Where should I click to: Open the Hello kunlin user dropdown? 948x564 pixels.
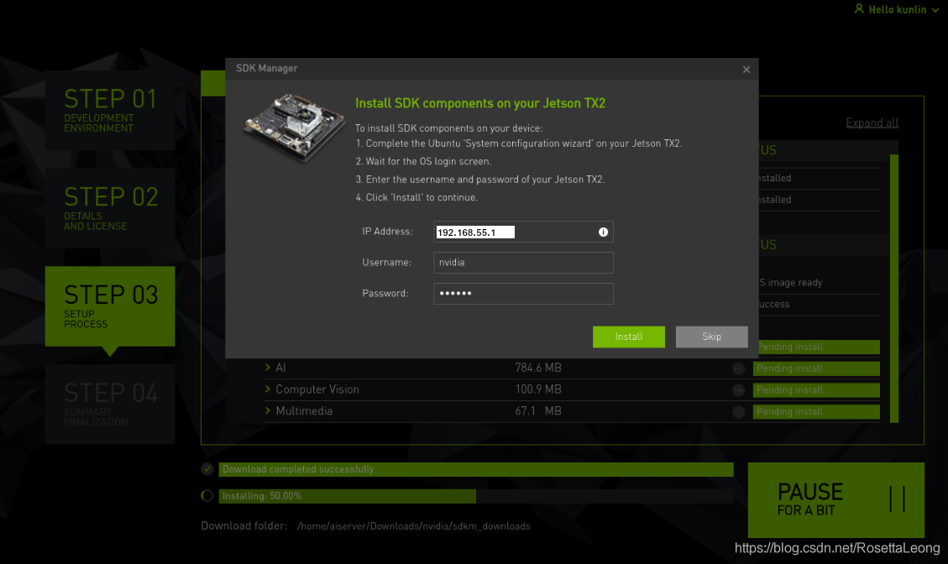pyautogui.click(x=898, y=10)
